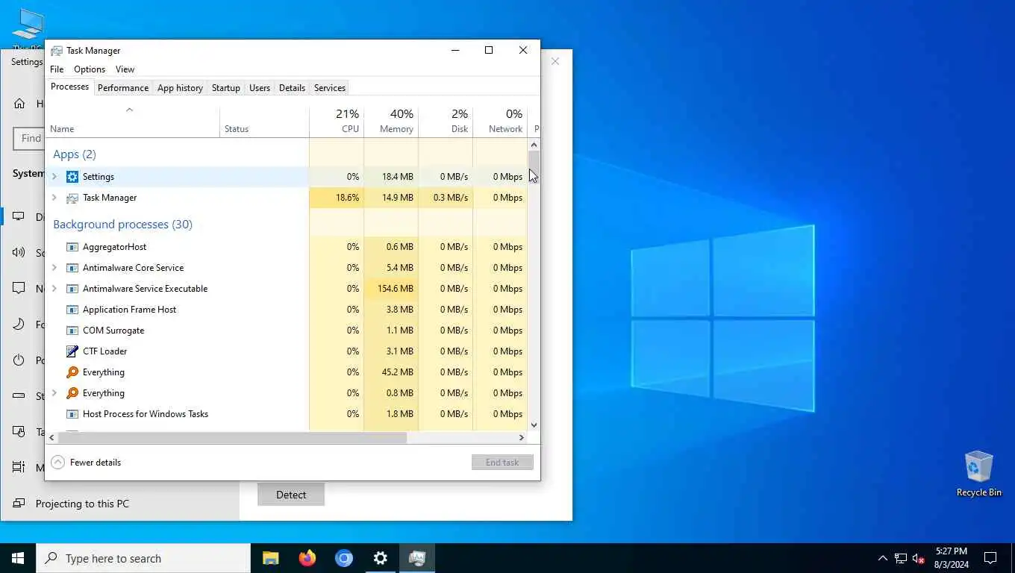Open the Options menu
The width and height of the screenshot is (1015, 573).
coord(90,69)
